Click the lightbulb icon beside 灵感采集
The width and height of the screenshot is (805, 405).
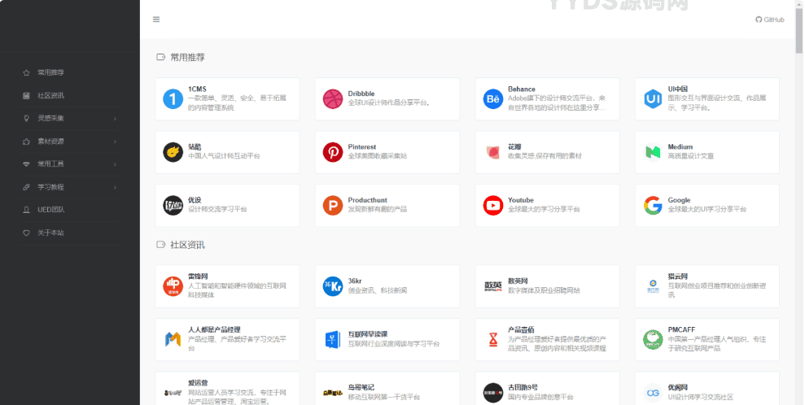tap(26, 119)
